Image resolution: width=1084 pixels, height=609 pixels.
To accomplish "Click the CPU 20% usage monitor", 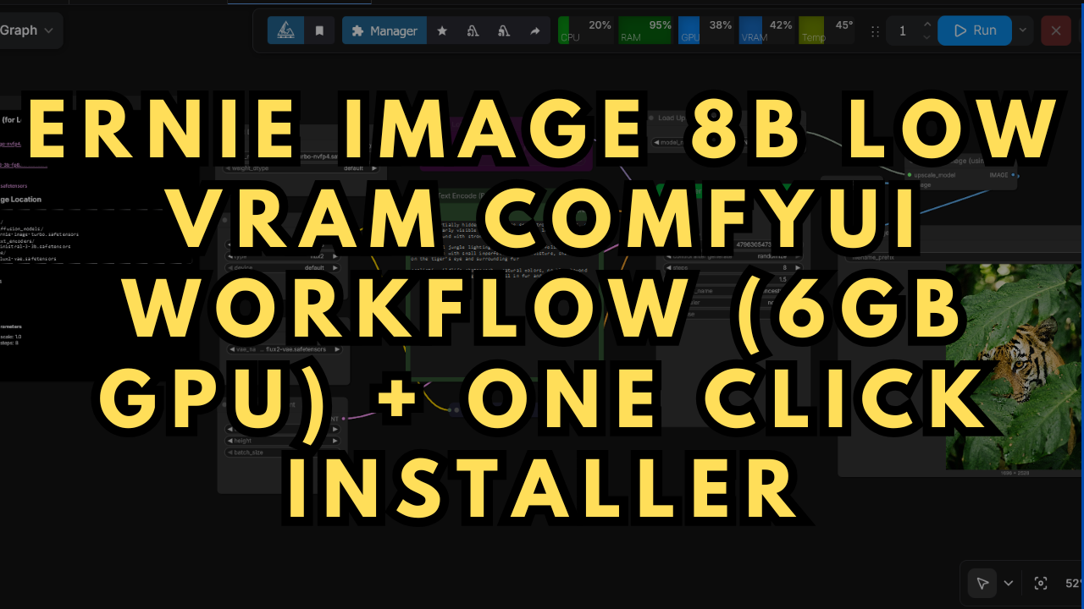I will click(x=585, y=30).
